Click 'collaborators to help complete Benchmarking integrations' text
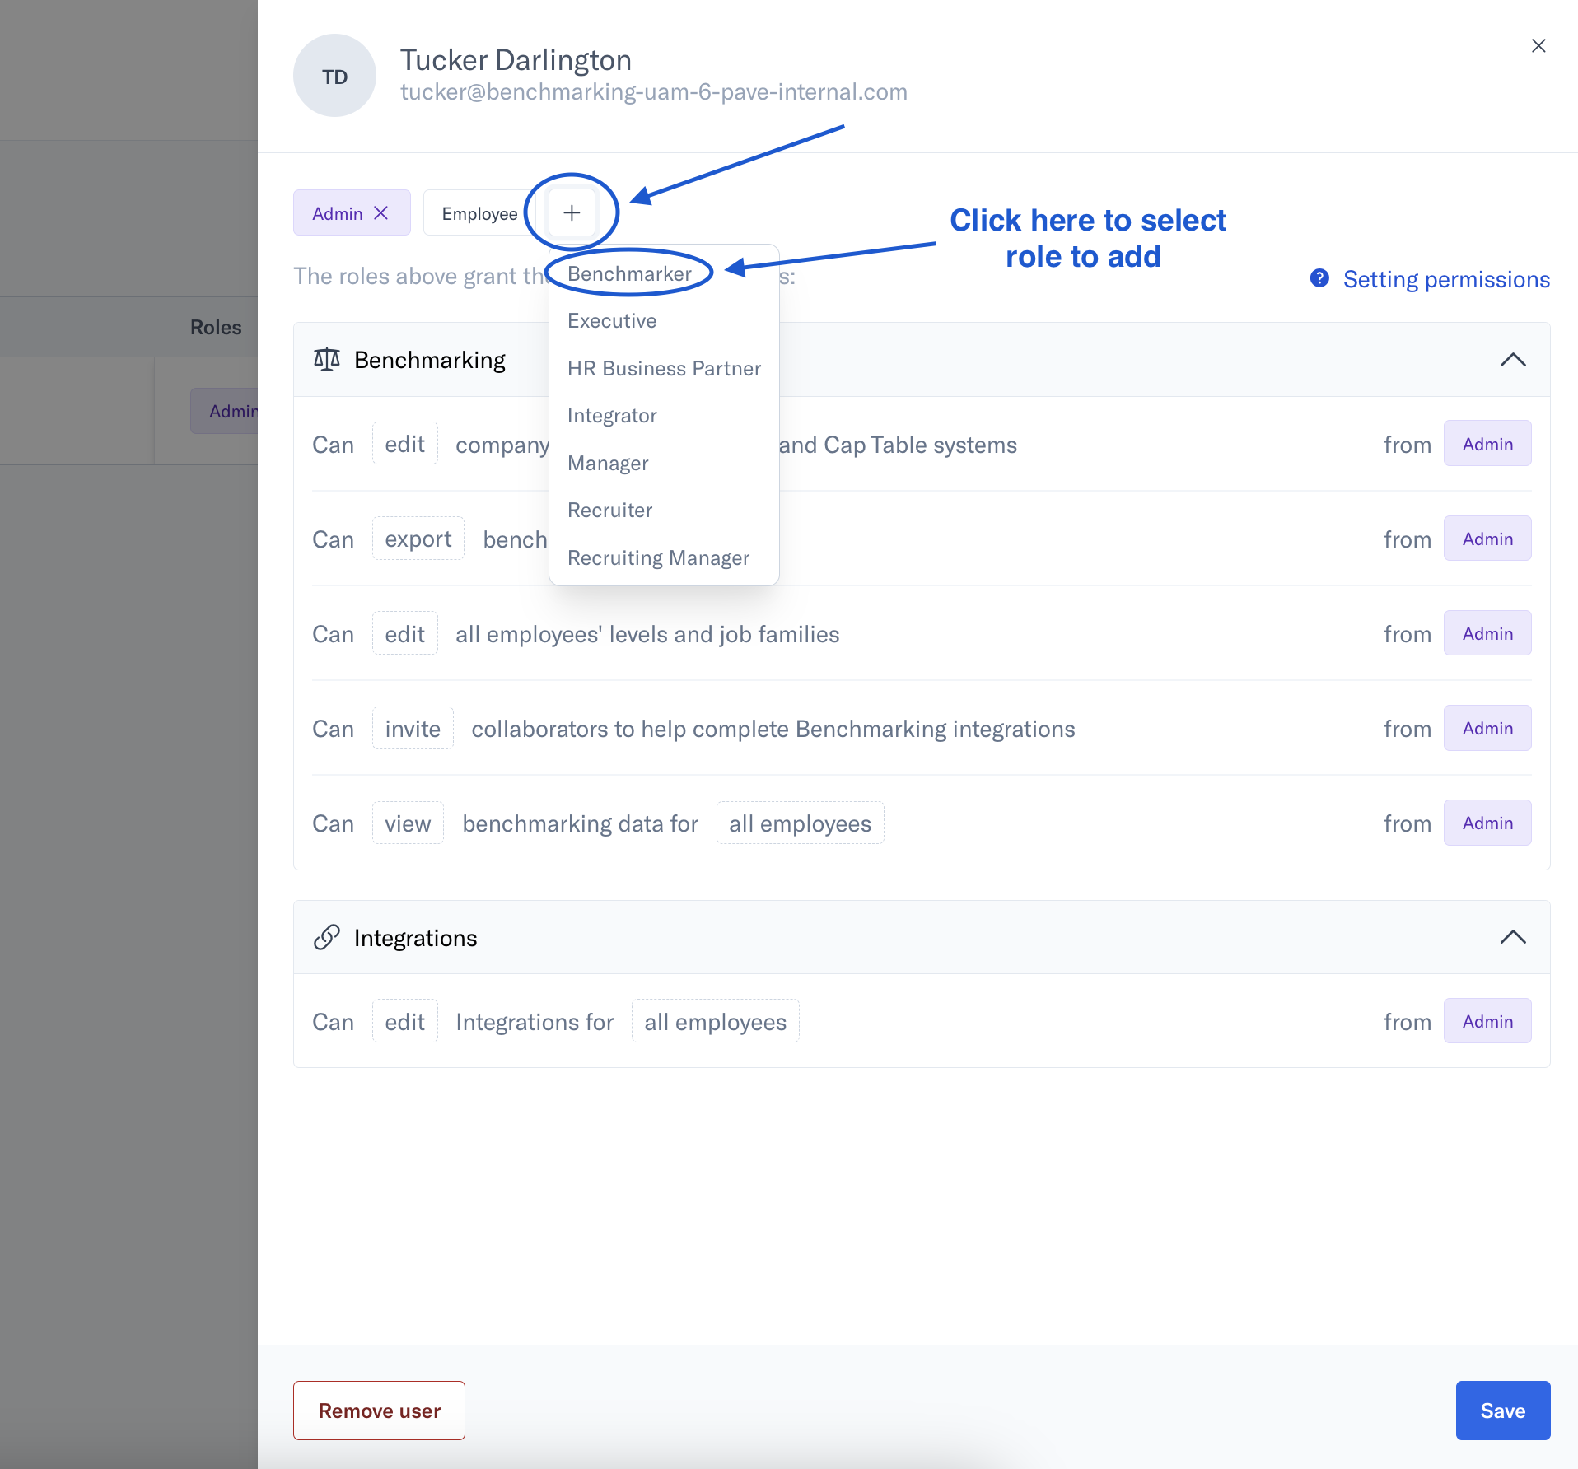1578x1469 pixels. click(773, 729)
